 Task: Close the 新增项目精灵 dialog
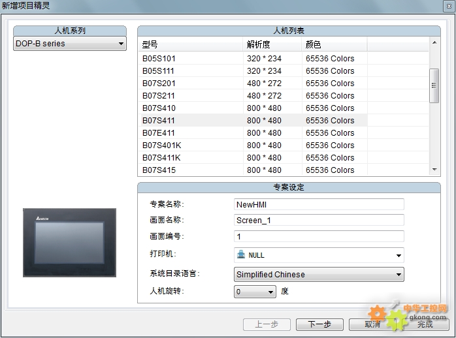click(x=449, y=6)
